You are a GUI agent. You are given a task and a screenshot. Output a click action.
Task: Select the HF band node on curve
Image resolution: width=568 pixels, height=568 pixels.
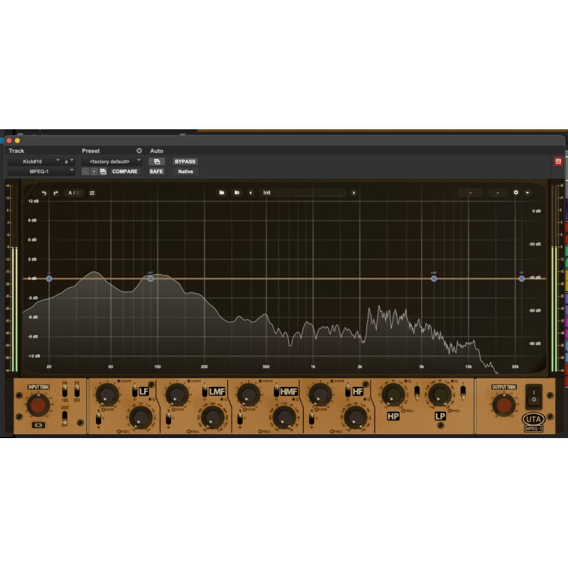pyautogui.click(x=521, y=278)
